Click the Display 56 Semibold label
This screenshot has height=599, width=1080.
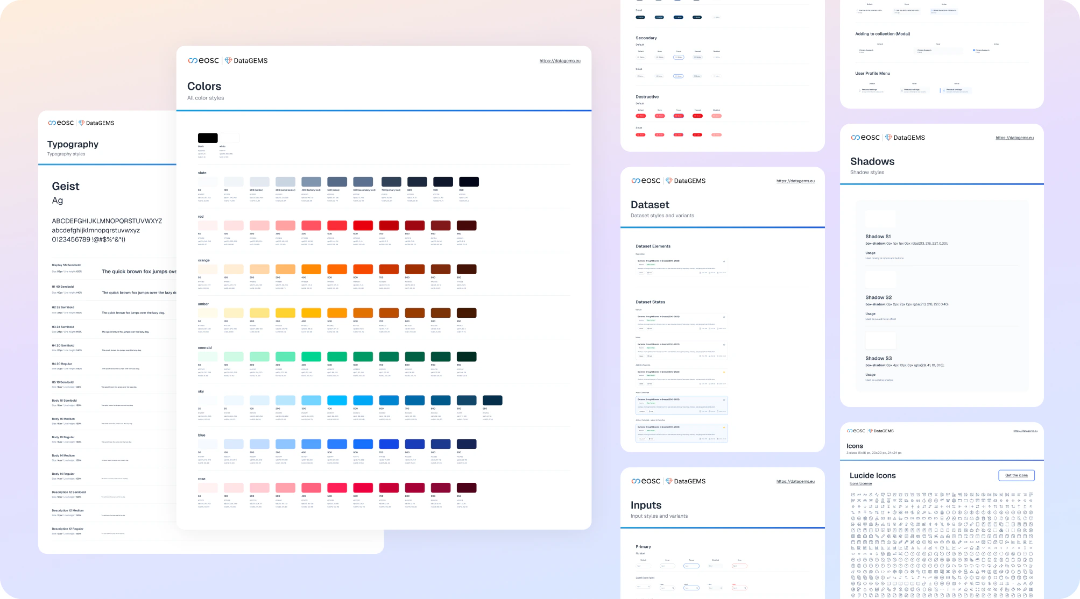66,265
